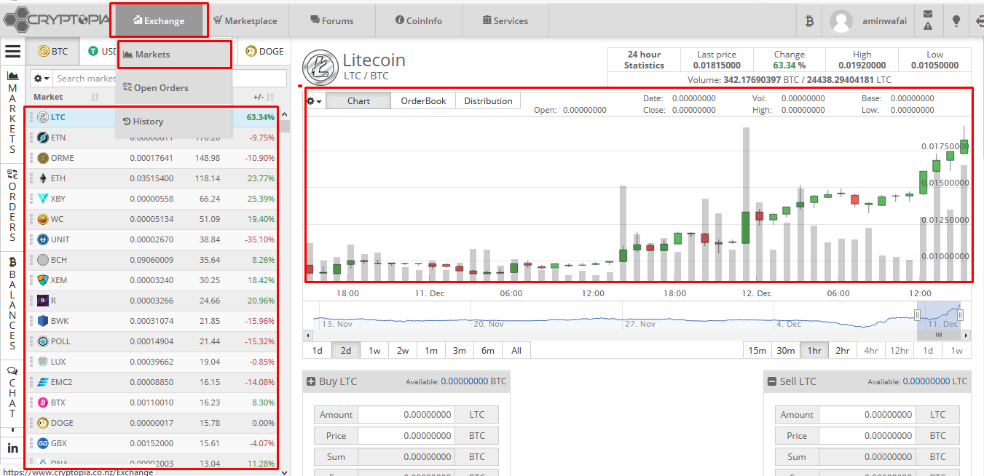Click the Buy LTC Amount field
This screenshot has width=984, height=476.
coord(406,415)
